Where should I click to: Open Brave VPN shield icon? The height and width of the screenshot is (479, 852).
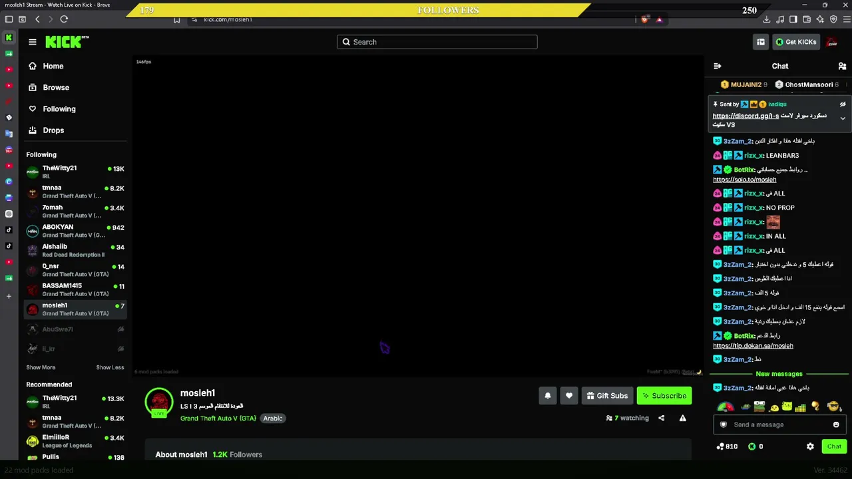click(x=833, y=19)
